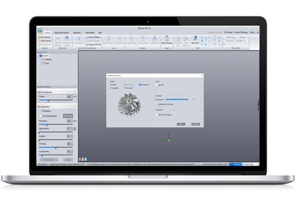Enable the Smart HDR checkbox
The image size is (295, 203).
click(157, 85)
